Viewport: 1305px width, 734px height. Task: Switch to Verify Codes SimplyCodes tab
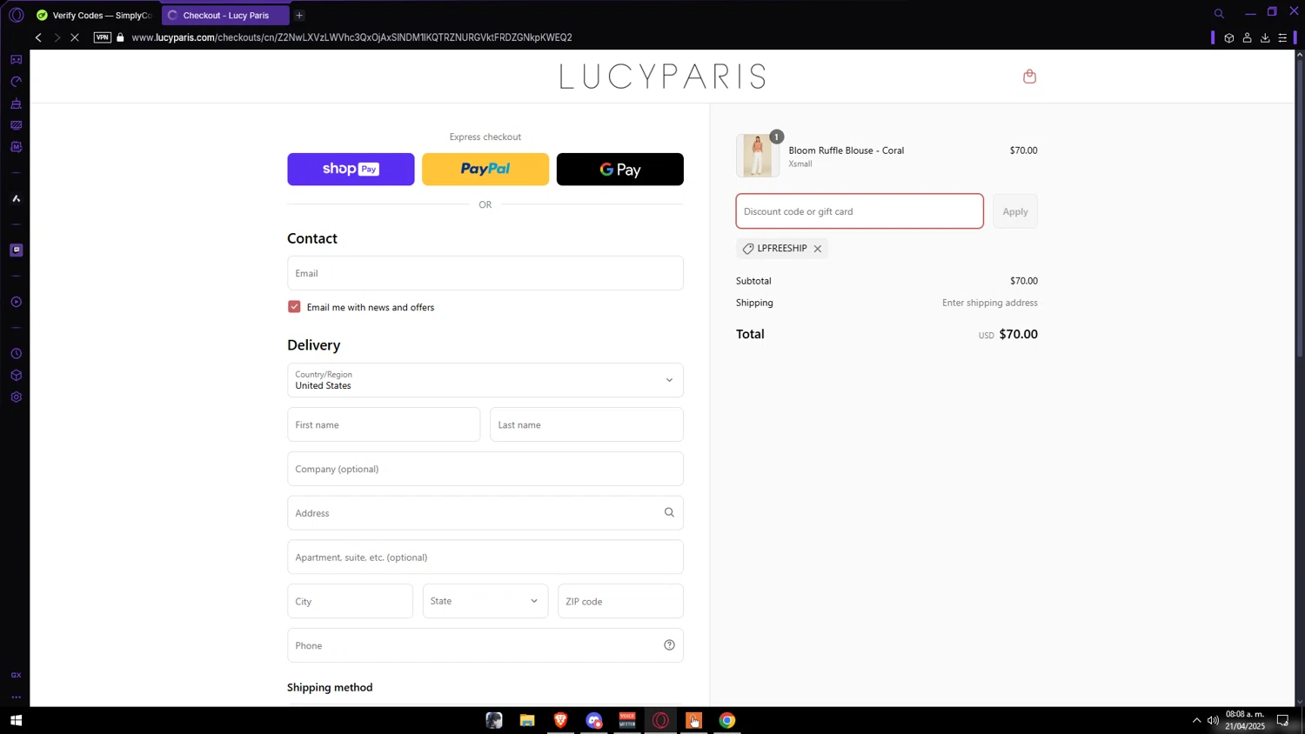click(x=95, y=15)
